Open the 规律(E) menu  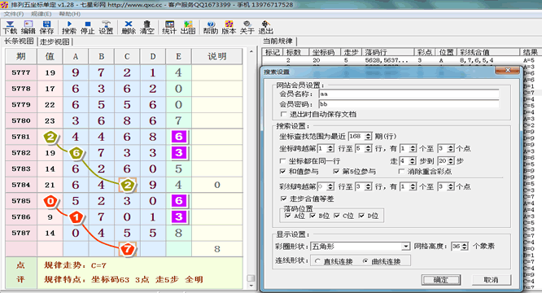click(42, 14)
